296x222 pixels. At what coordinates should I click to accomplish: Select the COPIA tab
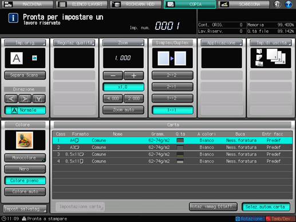[190, 4]
